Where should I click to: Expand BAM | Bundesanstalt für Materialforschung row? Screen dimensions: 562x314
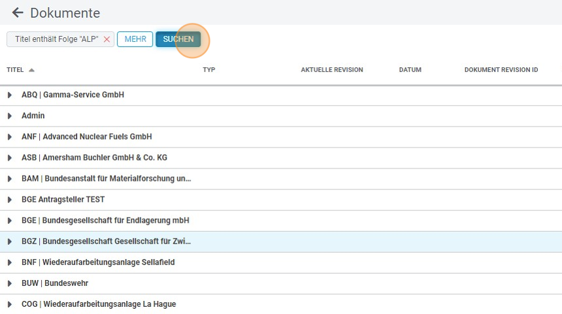10,179
